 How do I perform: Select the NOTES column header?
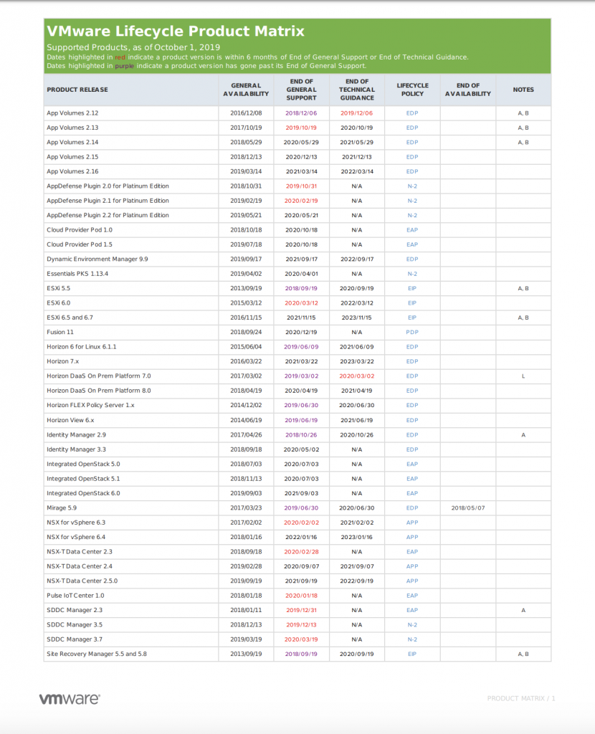point(523,89)
